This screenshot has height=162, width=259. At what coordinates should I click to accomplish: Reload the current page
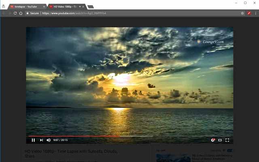click(15, 13)
